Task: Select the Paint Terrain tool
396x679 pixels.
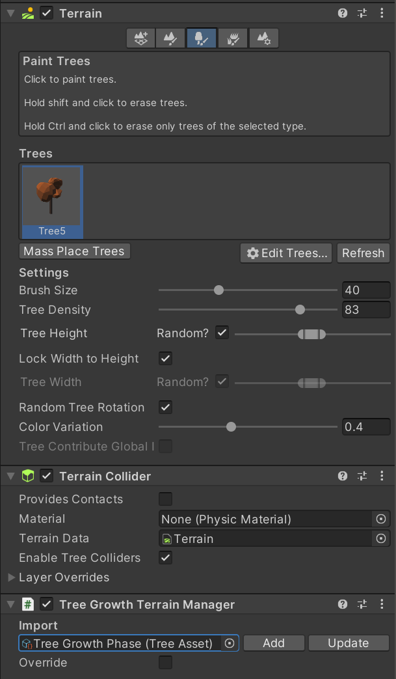Action: click(170, 38)
